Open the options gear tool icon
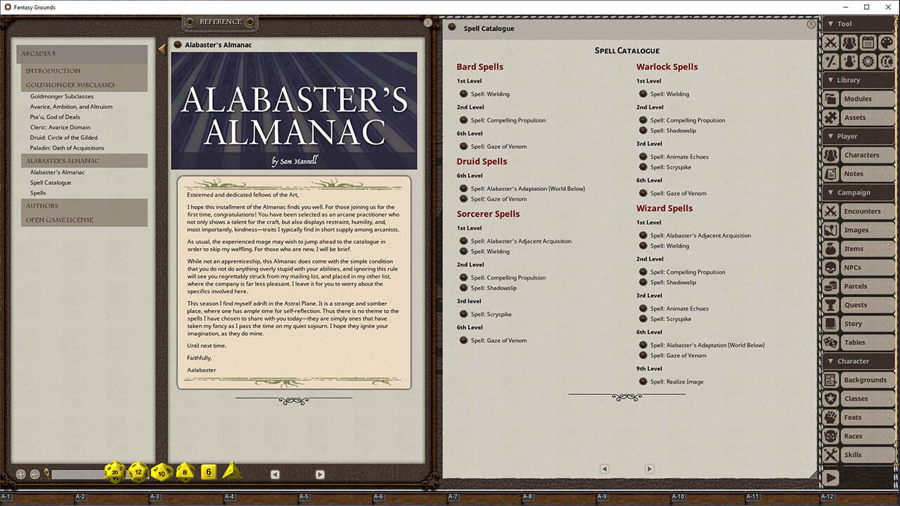Viewport: 900px width, 506px height. pyautogui.click(x=868, y=61)
